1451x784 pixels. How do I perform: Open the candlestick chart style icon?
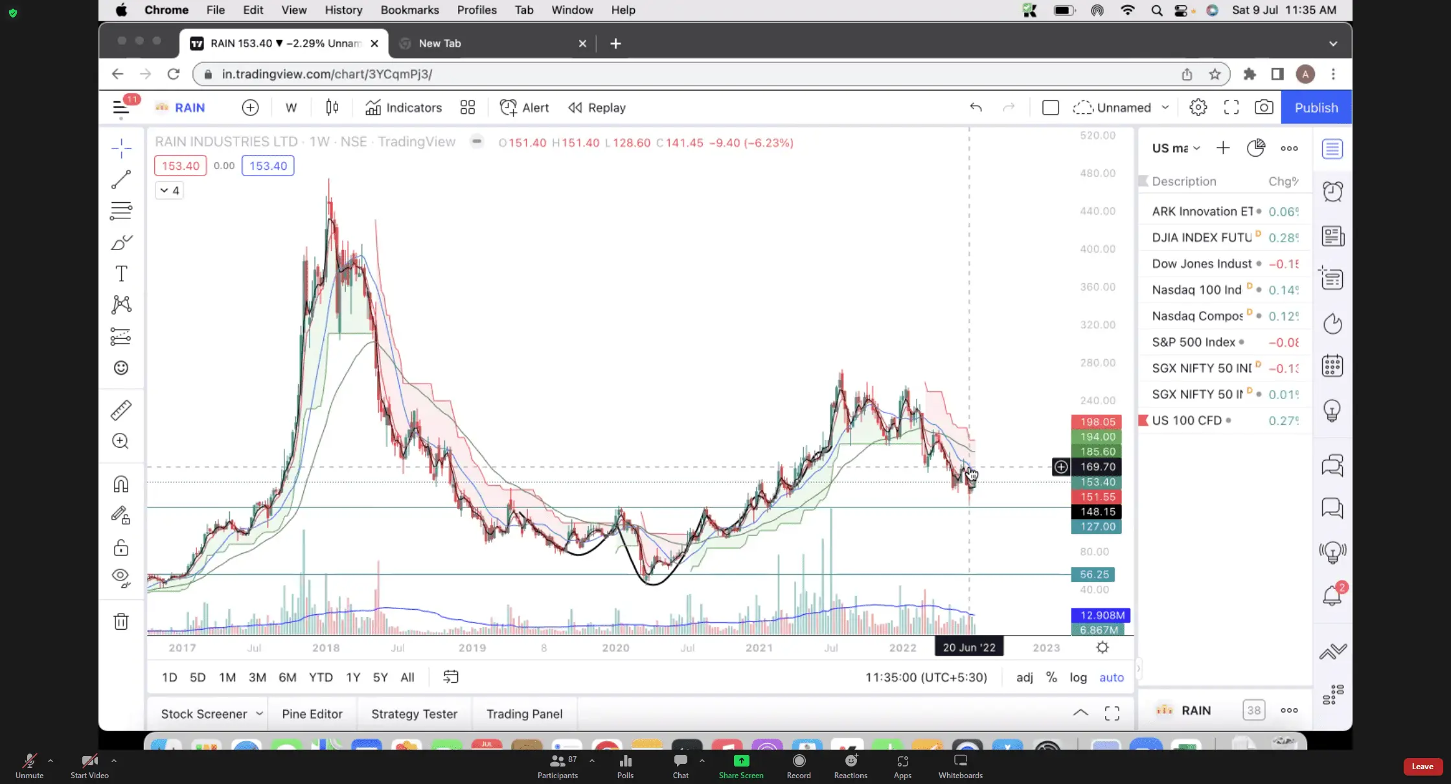pos(332,108)
